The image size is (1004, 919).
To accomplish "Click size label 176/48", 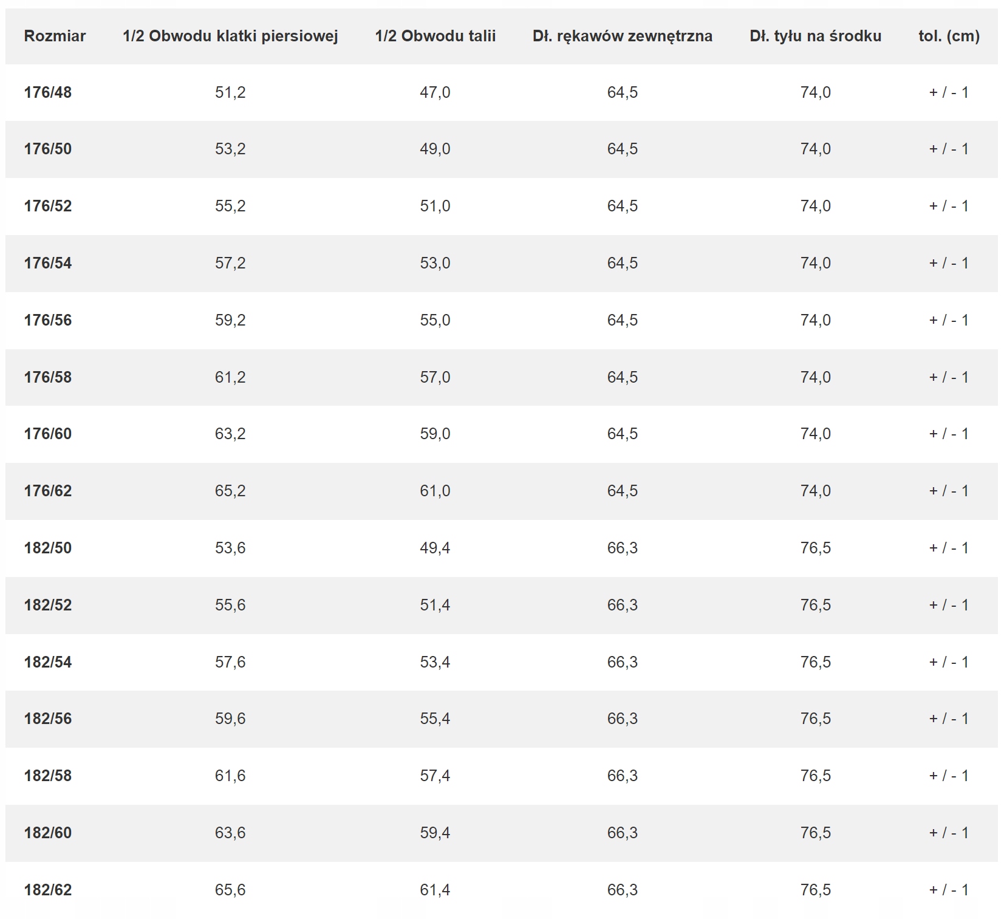I will pos(48,92).
